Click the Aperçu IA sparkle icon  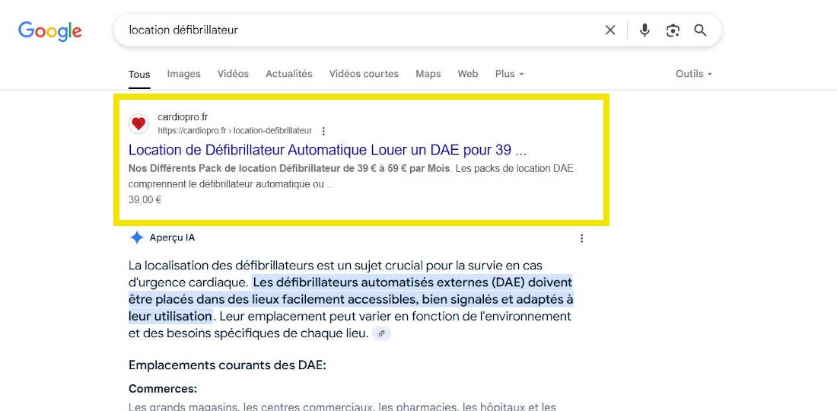137,237
